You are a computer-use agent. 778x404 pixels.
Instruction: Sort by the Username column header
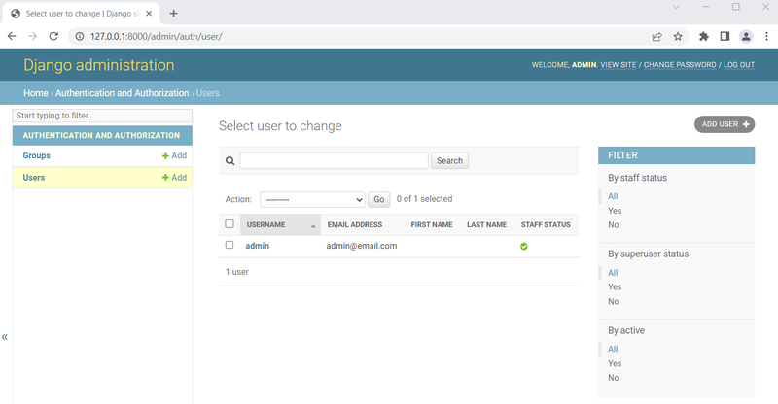point(265,224)
